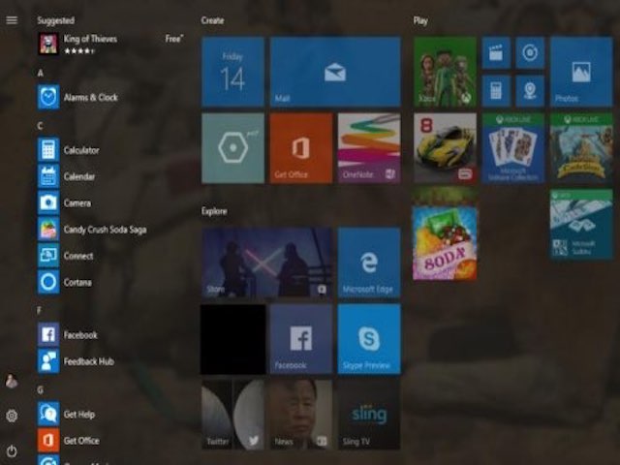Open the News tile
The height and width of the screenshot is (465, 620).
click(301, 415)
